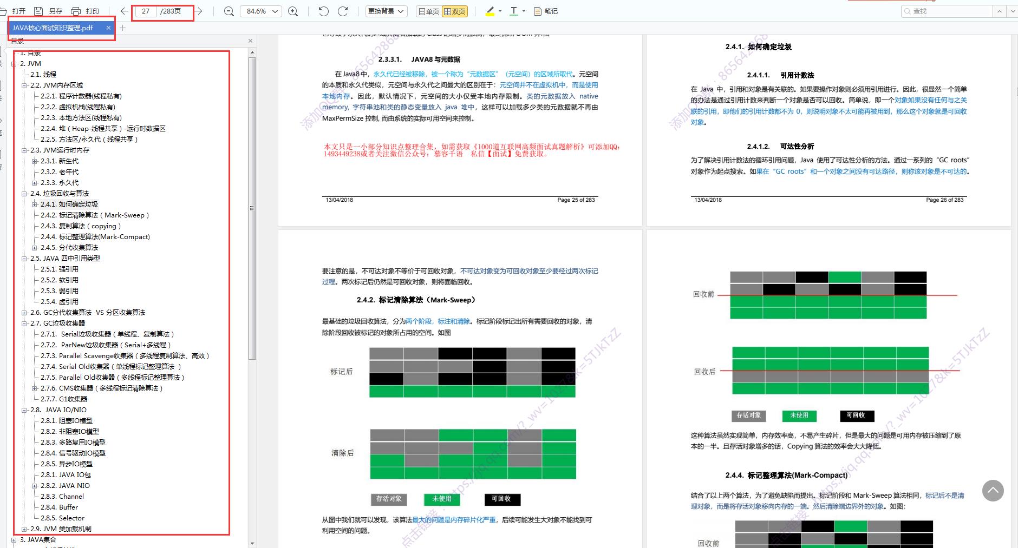1018x548 pixels.
Task: Expand the 2.3.3. 永久代 node
Action: pyautogui.click(x=35, y=183)
